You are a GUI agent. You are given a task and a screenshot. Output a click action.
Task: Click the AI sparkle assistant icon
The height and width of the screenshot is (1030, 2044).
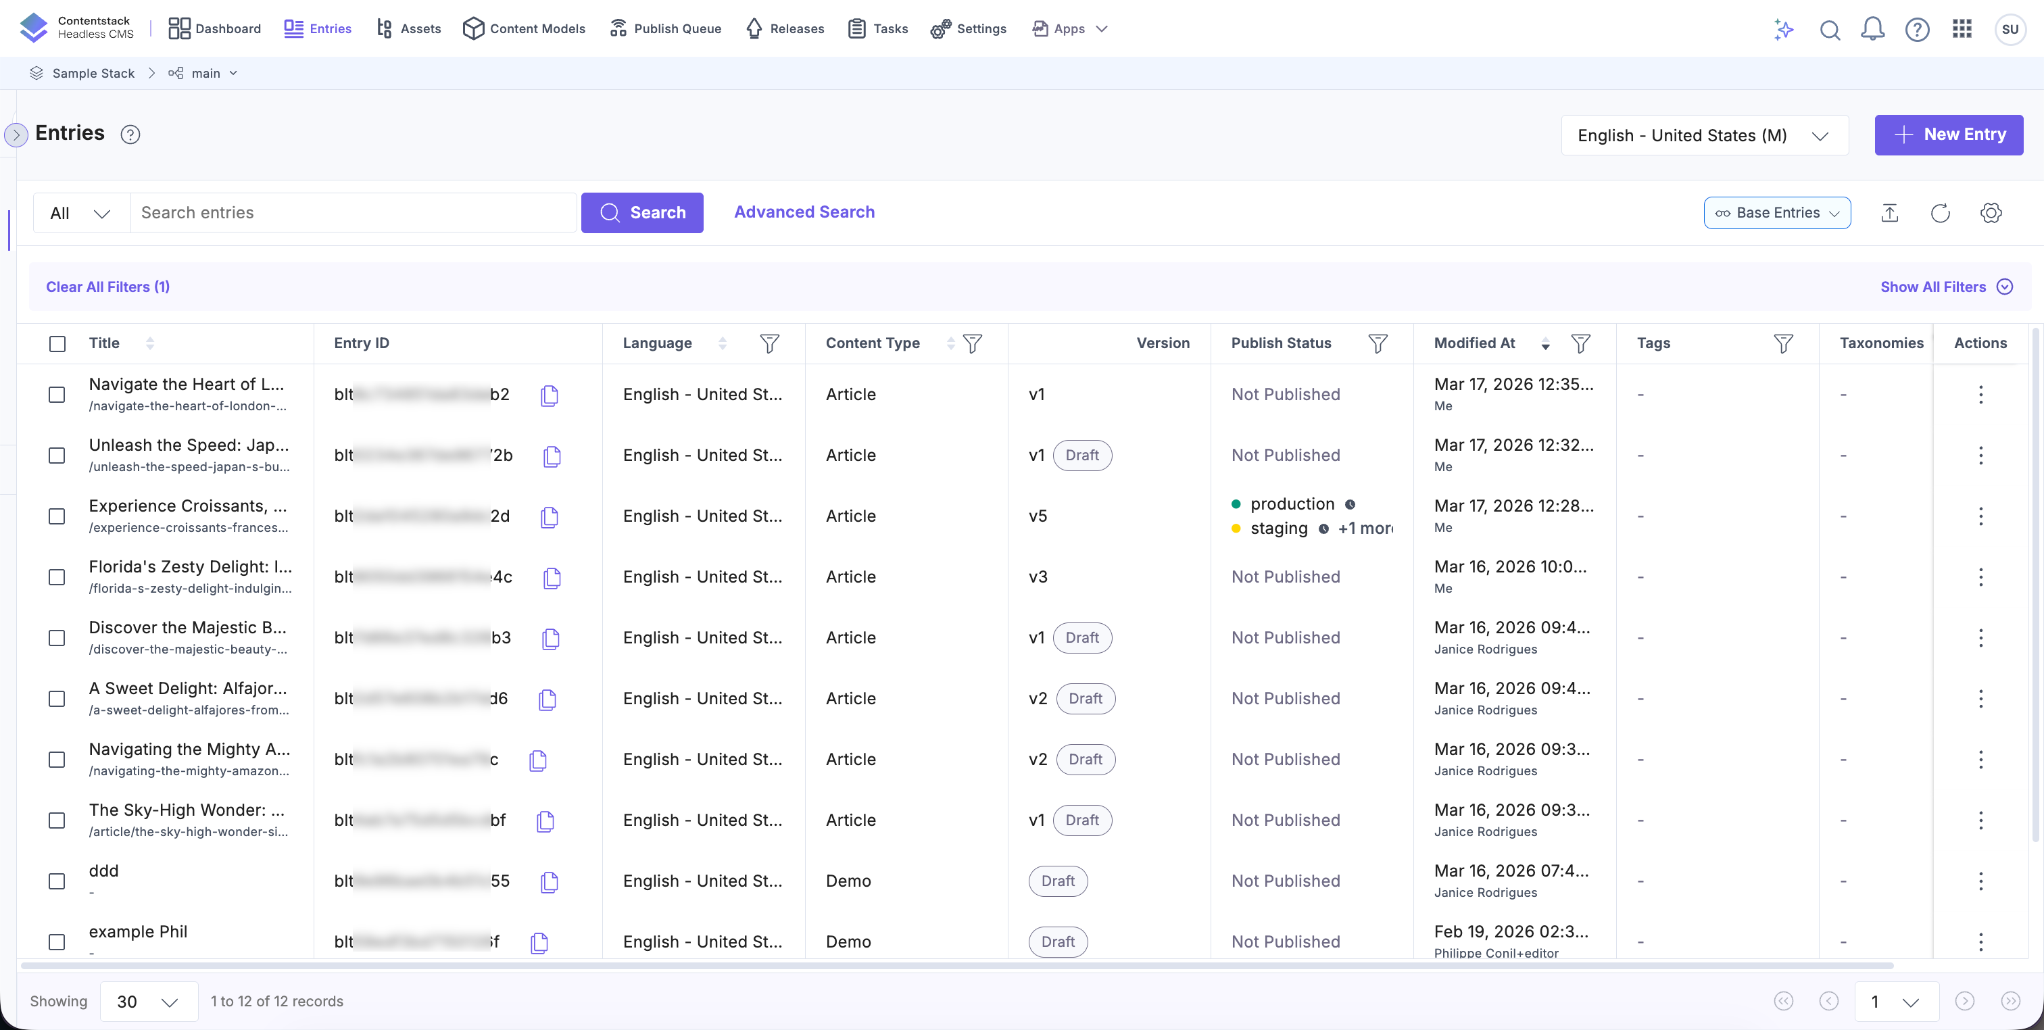(x=1784, y=29)
